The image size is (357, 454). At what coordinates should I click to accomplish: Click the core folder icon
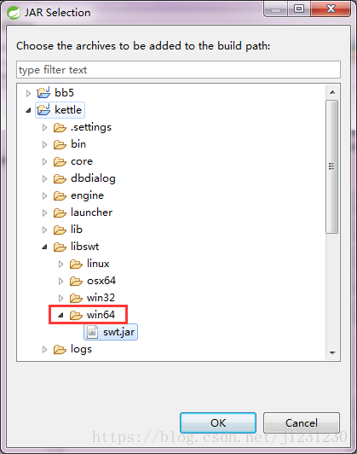click(x=60, y=161)
